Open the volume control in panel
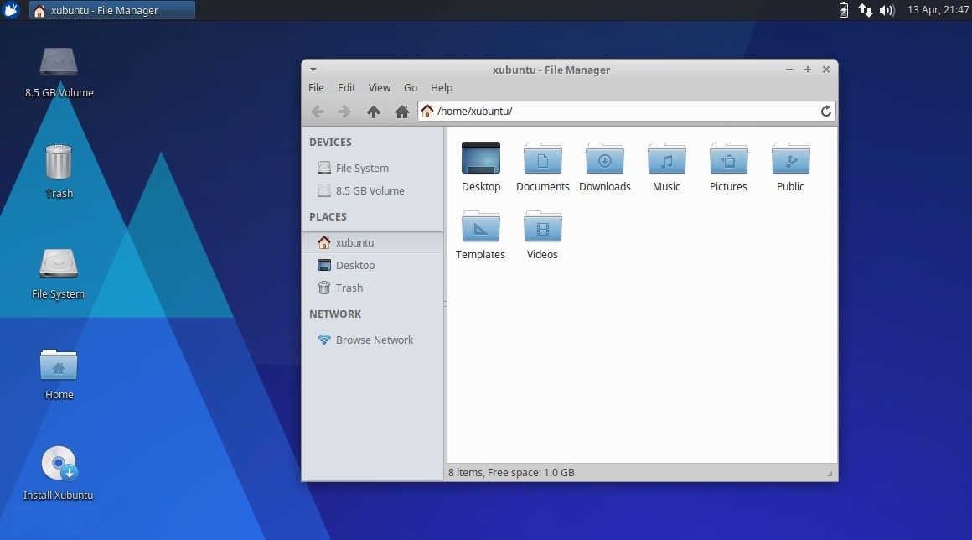Screen dimensions: 972x540 pyautogui.click(x=887, y=10)
